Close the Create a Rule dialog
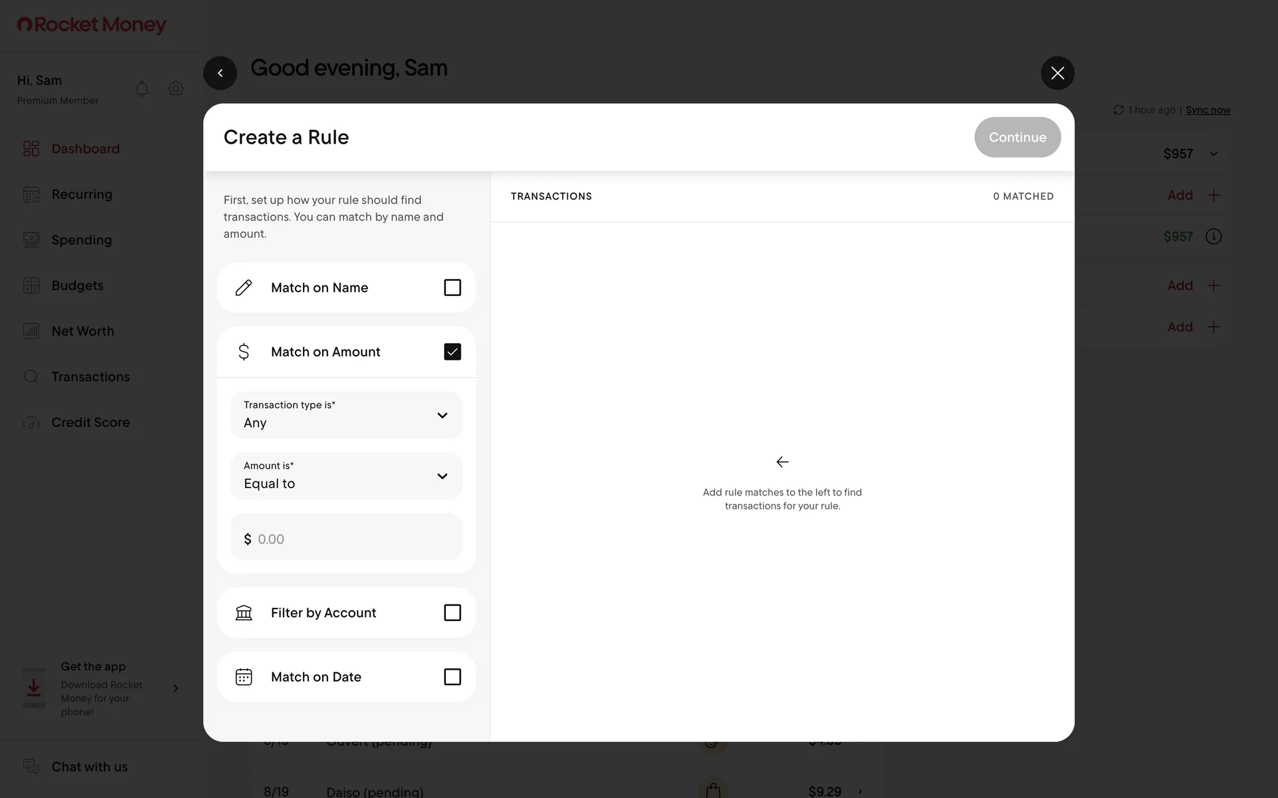This screenshot has height=798, width=1278. point(1057,73)
